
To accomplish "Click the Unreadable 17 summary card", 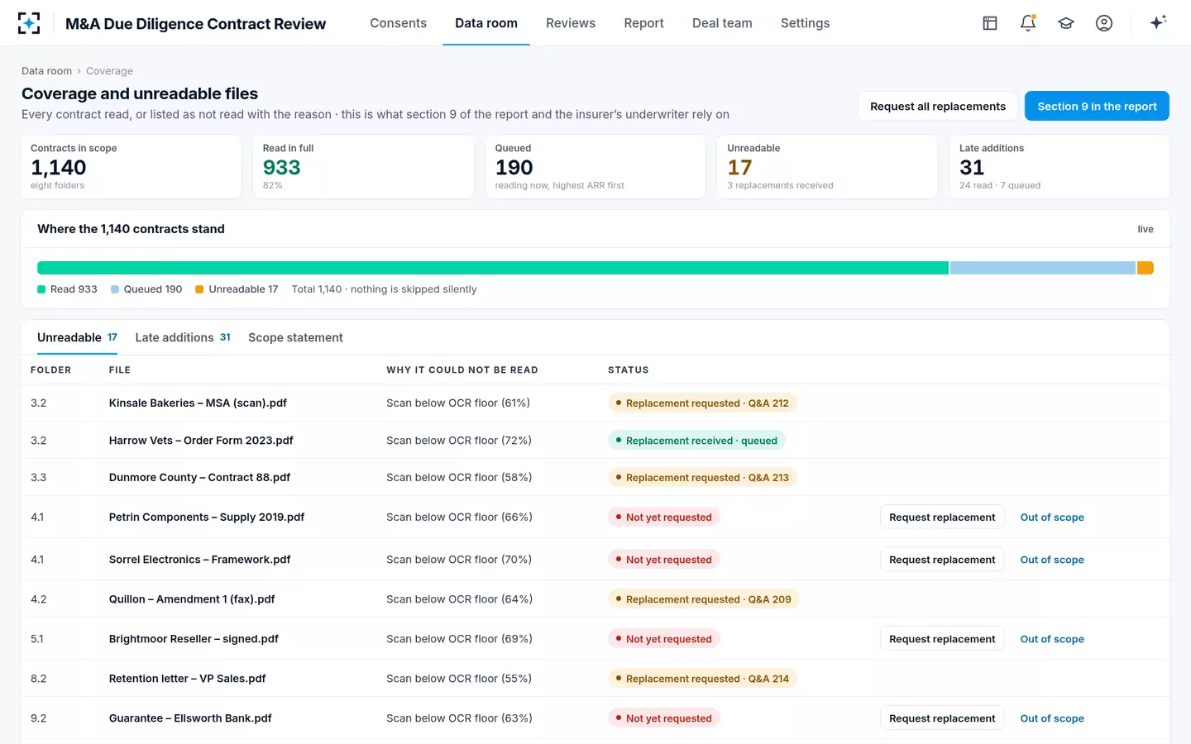I will (826, 167).
